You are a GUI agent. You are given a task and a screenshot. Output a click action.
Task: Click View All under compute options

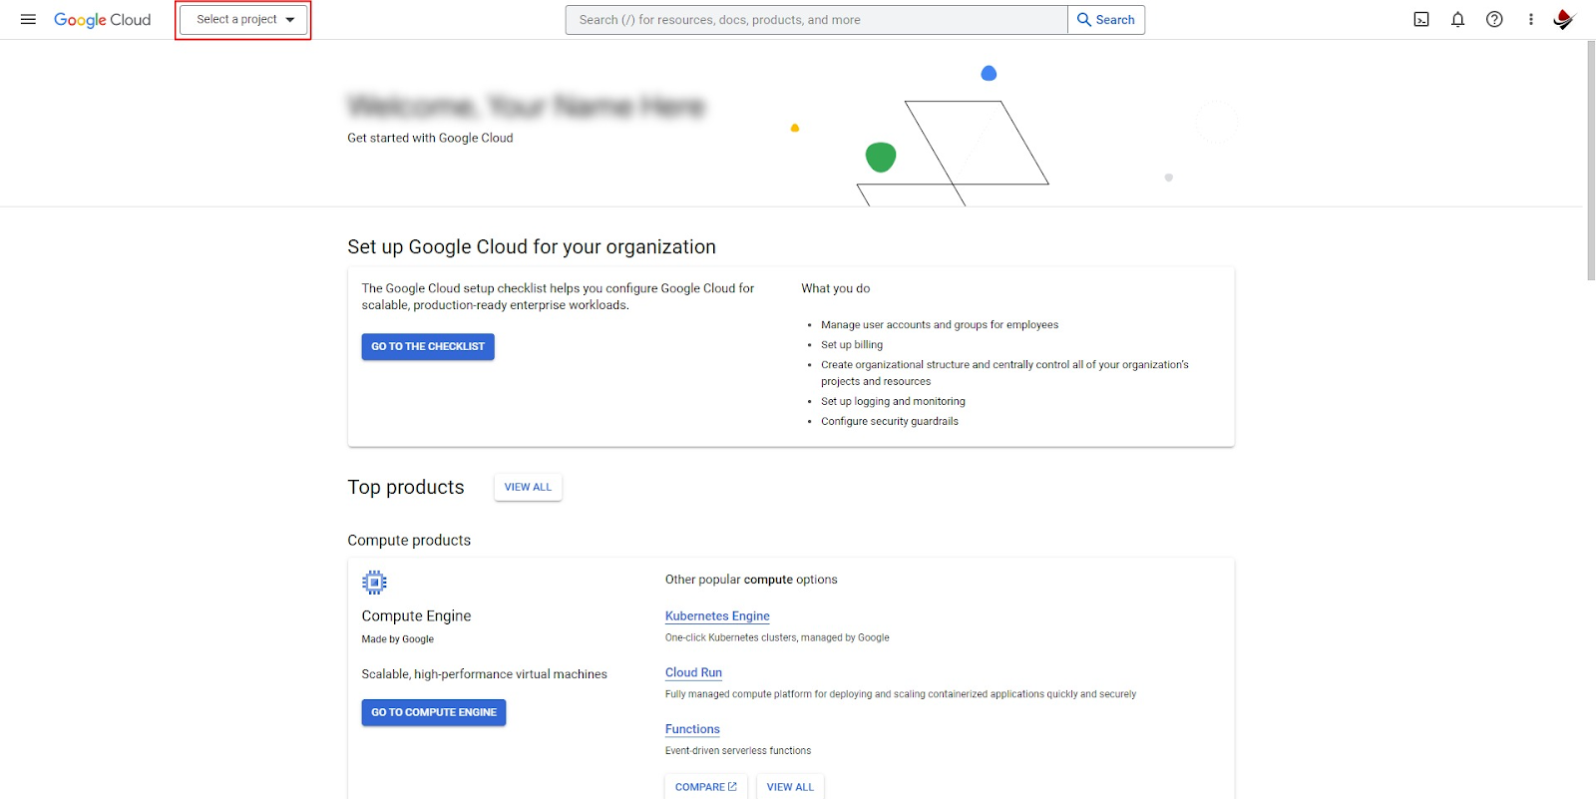tap(790, 787)
